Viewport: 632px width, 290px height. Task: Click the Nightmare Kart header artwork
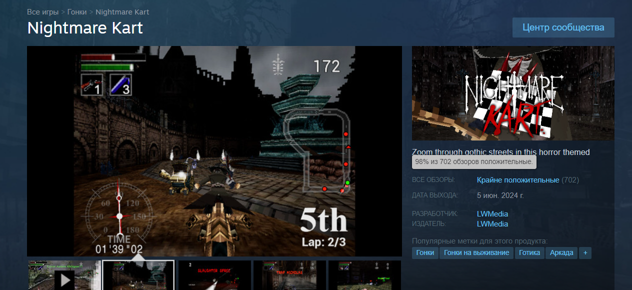[513, 93]
